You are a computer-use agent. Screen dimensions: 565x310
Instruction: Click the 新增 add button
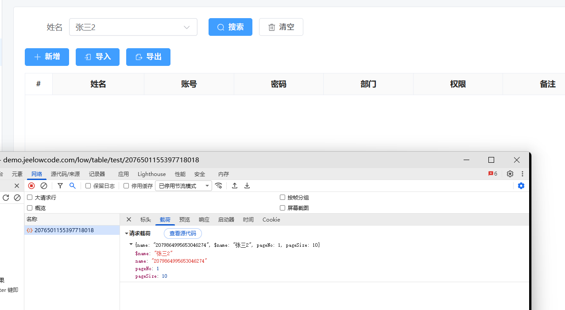(x=47, y=57)
